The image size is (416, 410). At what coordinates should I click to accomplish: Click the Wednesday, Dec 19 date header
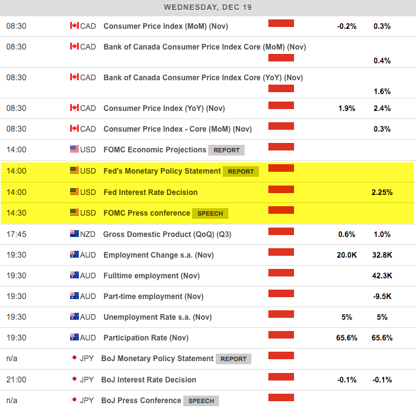(x=208, y=8)
